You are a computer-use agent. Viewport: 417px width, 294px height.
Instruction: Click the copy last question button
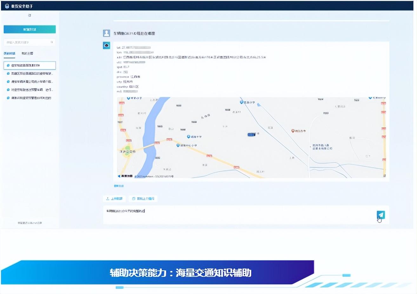point(143,198)
